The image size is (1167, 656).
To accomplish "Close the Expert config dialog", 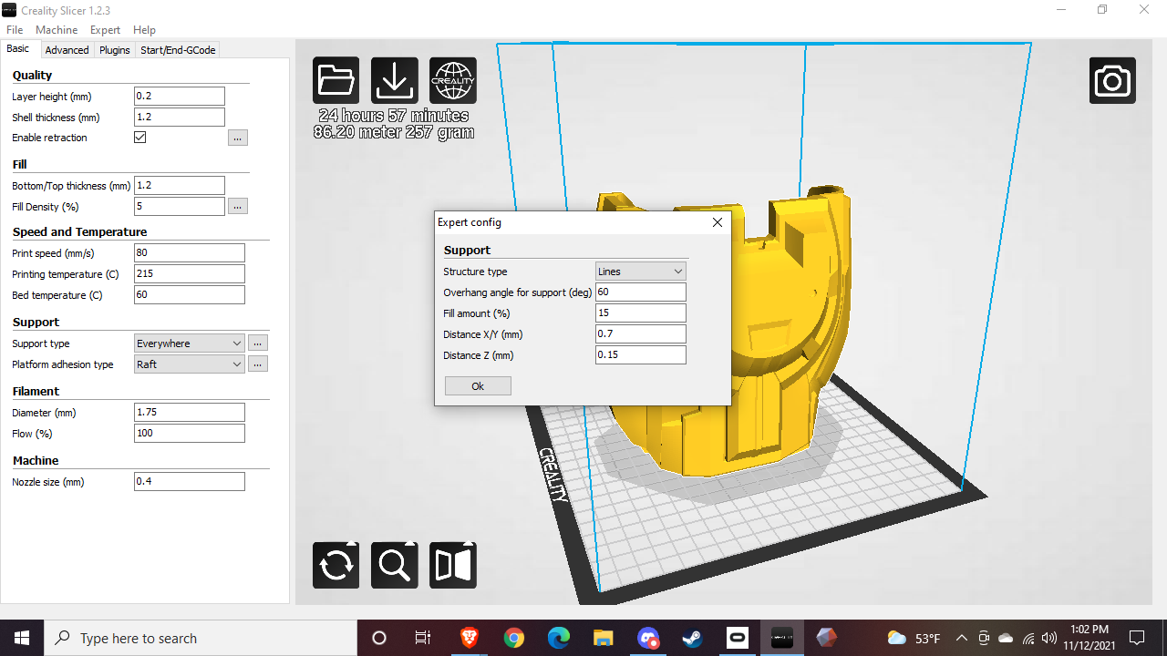I will [717, 222].
